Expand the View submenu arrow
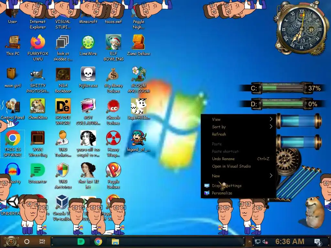Viewport: 331px width, 248px height. click(271, 119)
